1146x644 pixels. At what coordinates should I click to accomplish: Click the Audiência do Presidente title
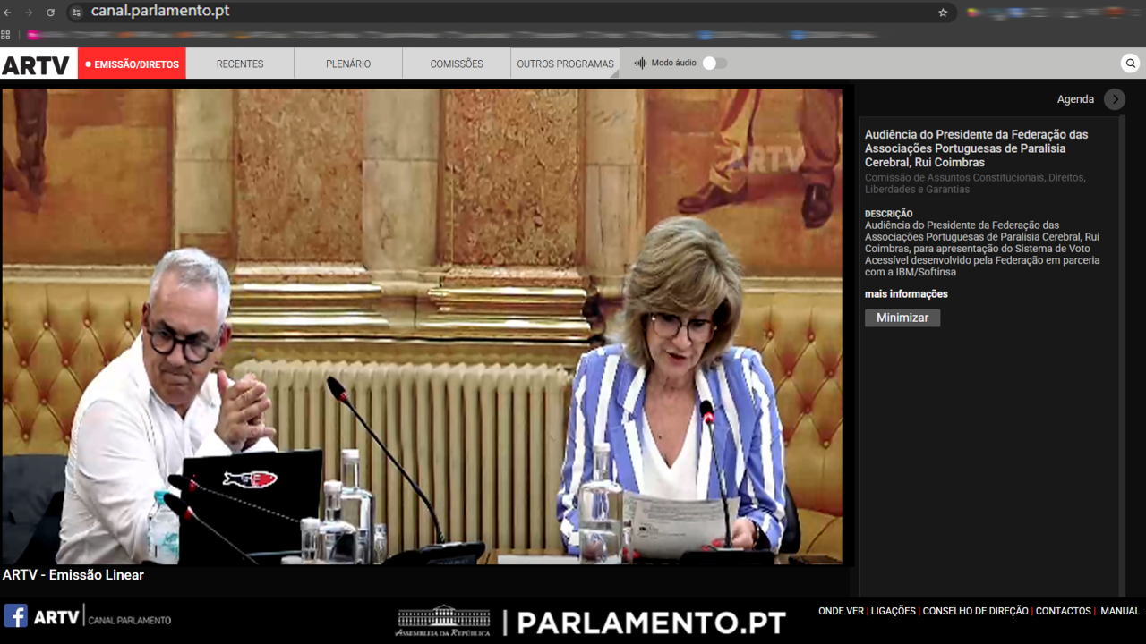pyautogui.click(x=977, y=148)
